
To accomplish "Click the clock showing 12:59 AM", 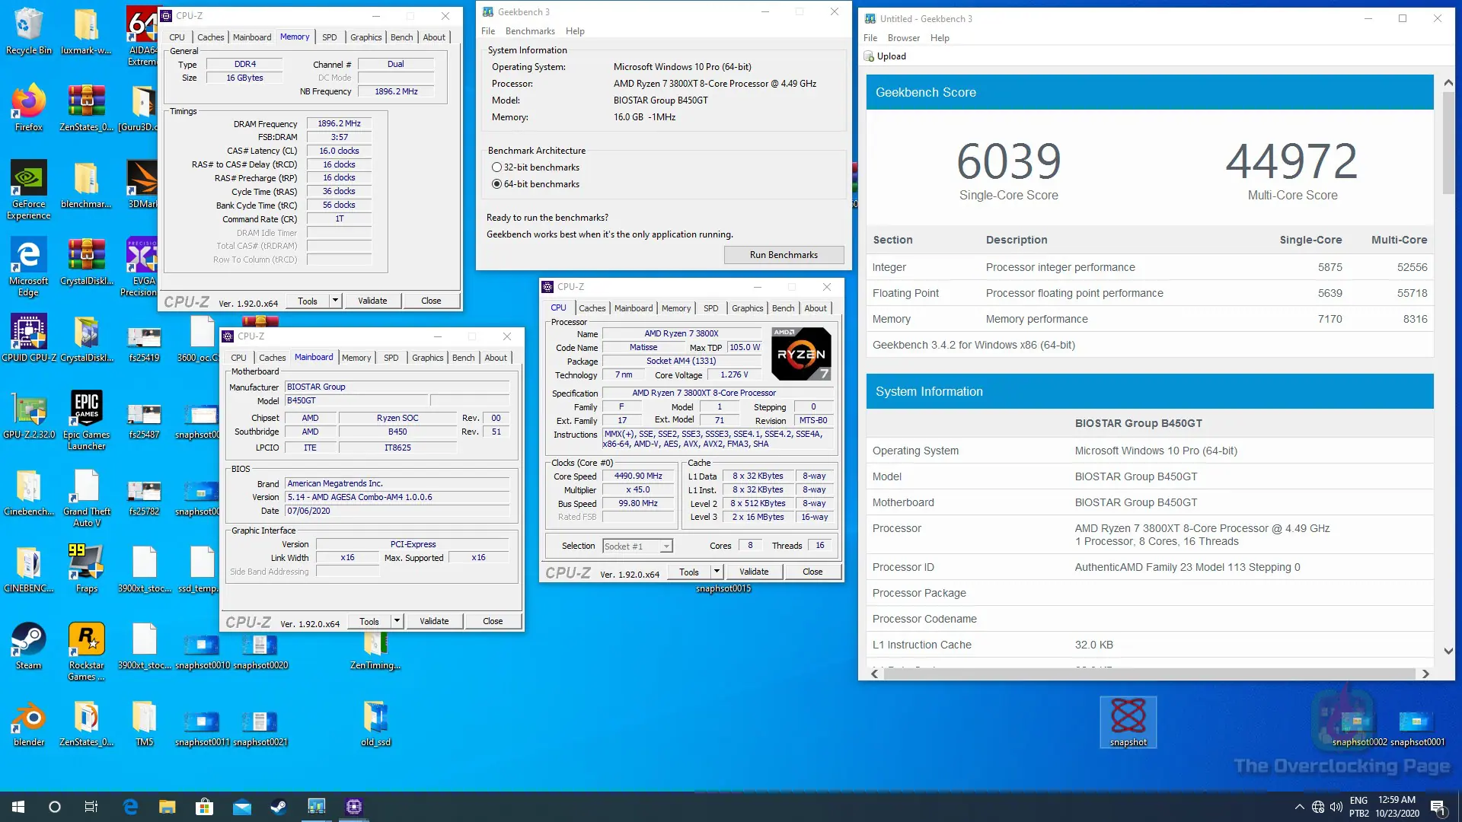I will click(1397, 800).
